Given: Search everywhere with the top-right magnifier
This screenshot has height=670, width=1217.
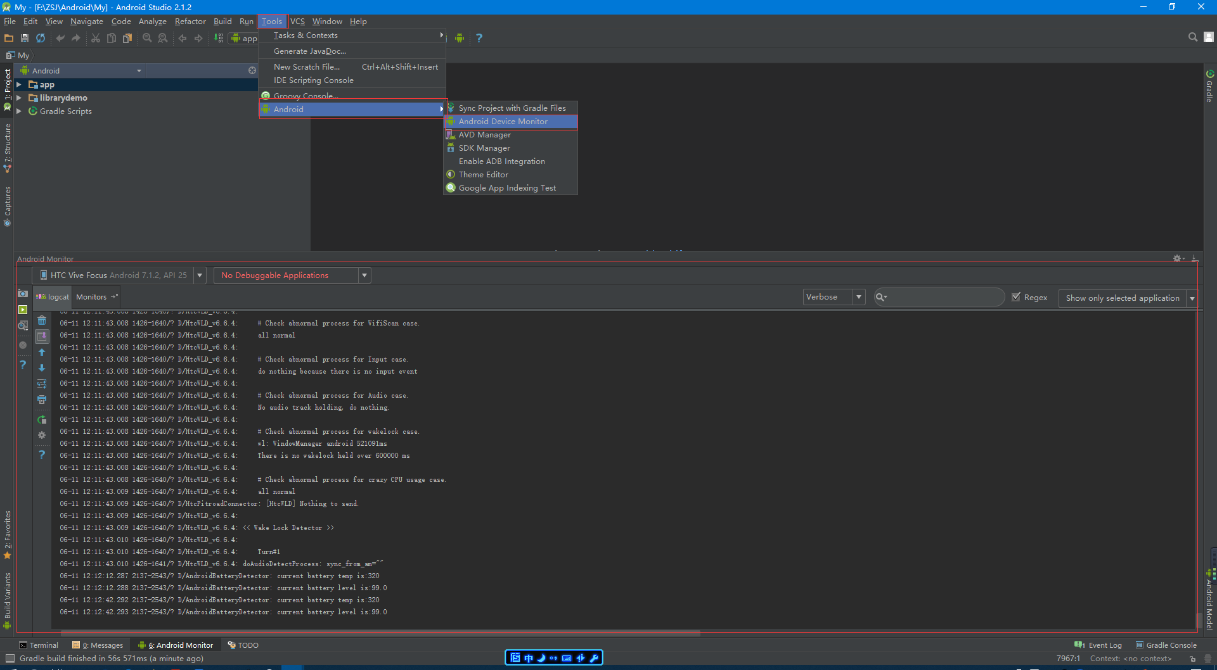Looking at the screenshot, I should (x=1193, y=37).
